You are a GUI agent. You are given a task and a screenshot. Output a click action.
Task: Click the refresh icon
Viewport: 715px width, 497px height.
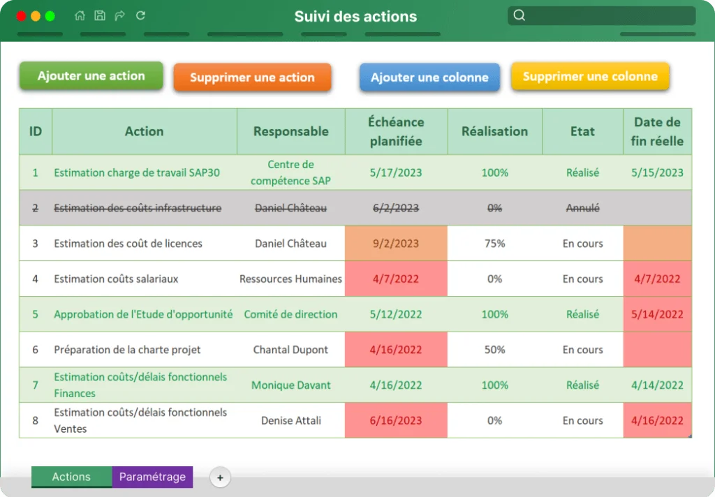(x=140, y=15)
